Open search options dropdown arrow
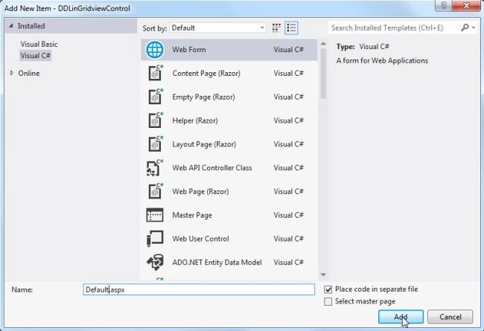 pos(474,28)
